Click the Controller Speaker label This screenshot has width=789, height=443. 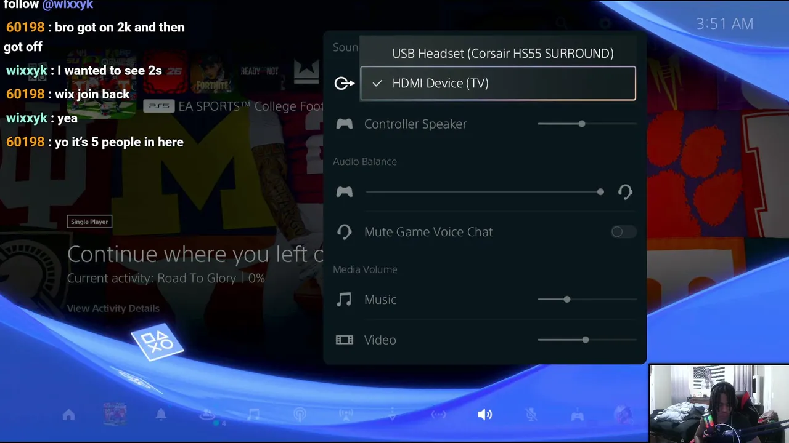click(415, 124)
